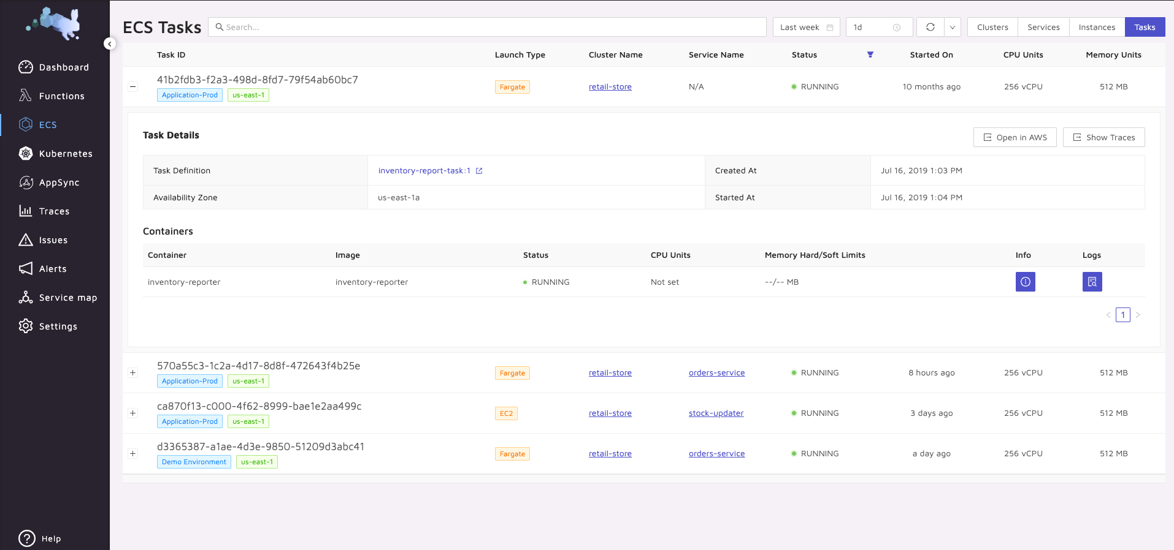Click '10 months ago' started cell

(931, 86)
